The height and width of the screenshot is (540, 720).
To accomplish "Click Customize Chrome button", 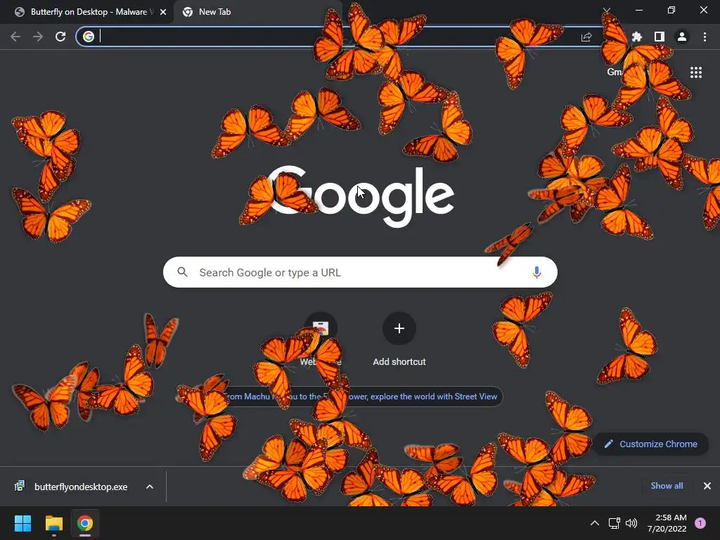I will tap(650, 444).
